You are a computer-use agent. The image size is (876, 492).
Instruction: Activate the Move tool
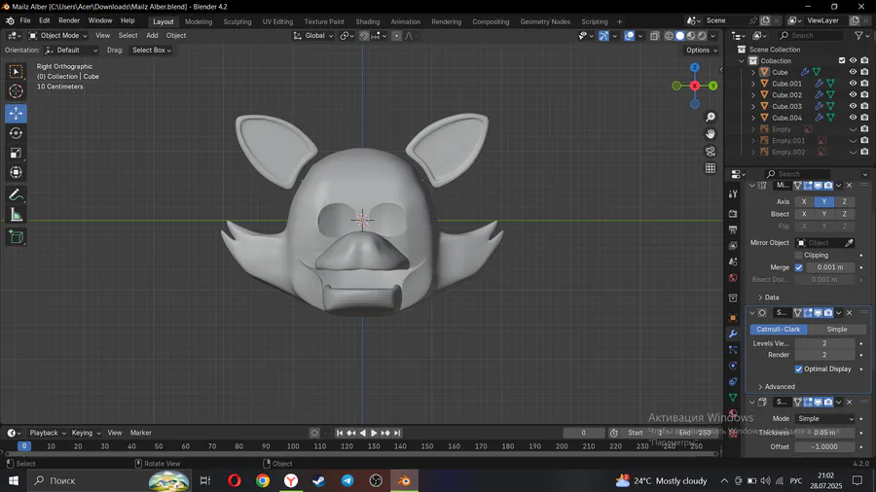[x=16, y=113]
